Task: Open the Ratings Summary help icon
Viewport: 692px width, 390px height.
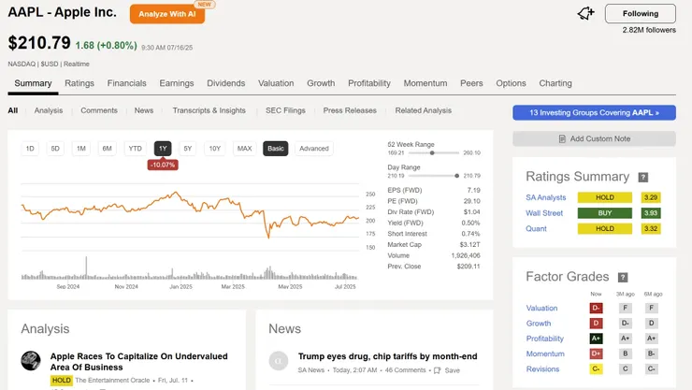Action: click(643, 178)
